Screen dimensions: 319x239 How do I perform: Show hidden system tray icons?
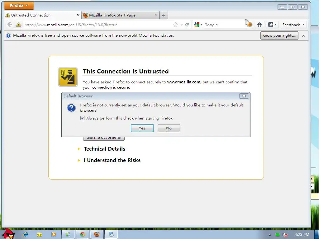270,235
